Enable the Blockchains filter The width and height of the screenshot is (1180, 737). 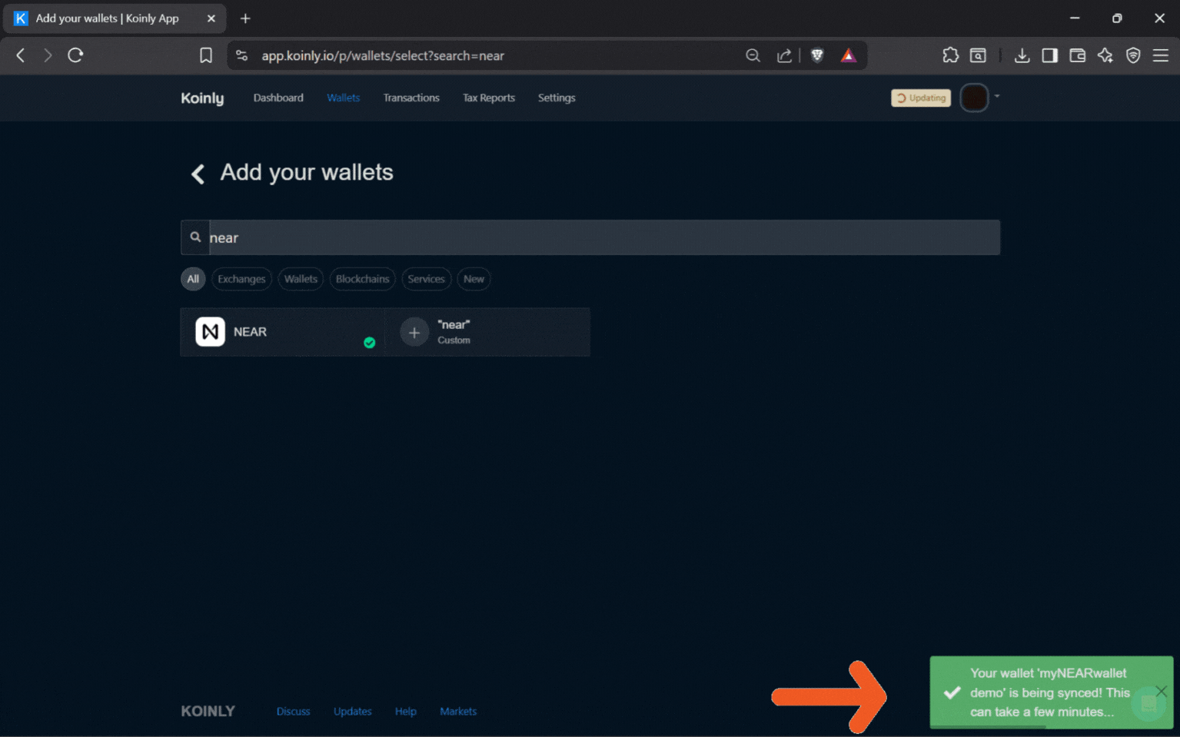pyautogui.click(x=362, y=279)
